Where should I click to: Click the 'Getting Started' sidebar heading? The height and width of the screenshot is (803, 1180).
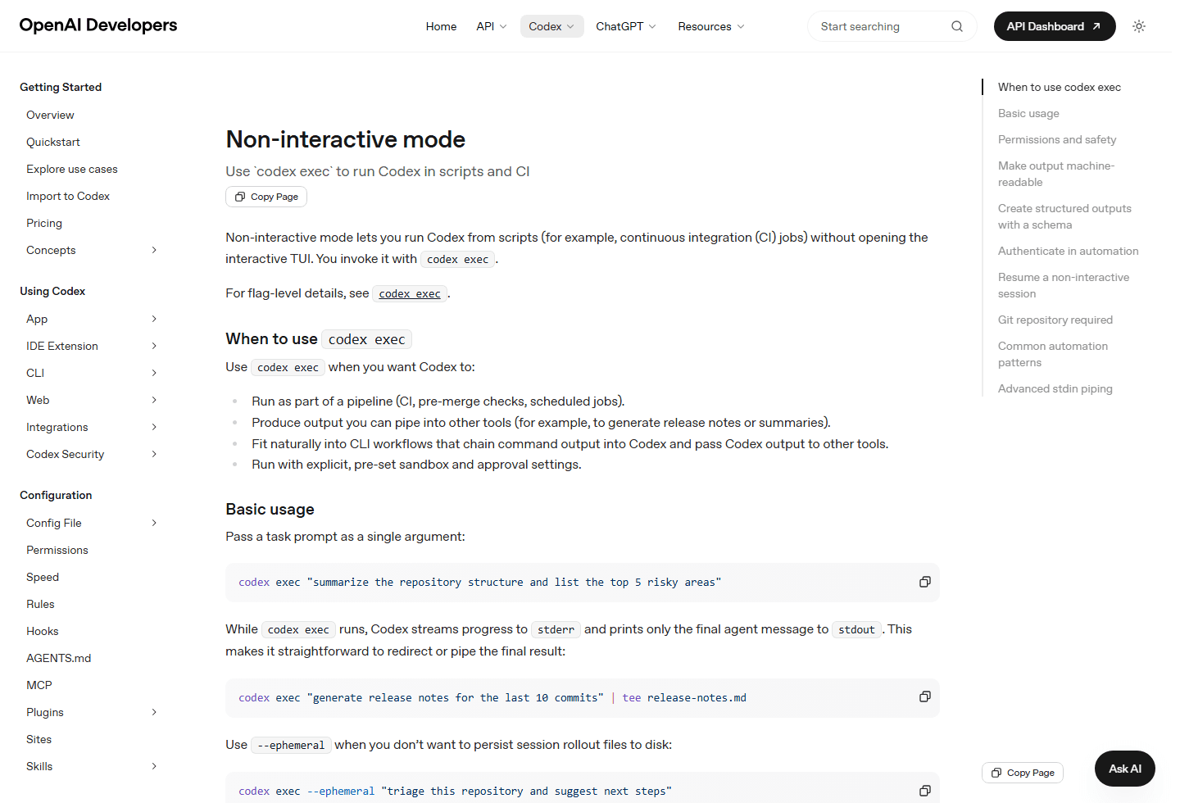click(x=61, y=87)
